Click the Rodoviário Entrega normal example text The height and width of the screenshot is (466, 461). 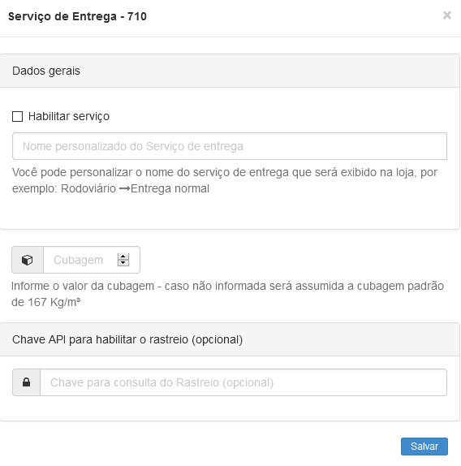click(x=136, y=188)
